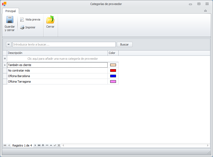
Task: Click the Cerrar folder icon
Action: point(50,19)
